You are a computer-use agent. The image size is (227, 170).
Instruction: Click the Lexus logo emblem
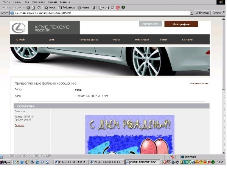[x=19, y=28]
